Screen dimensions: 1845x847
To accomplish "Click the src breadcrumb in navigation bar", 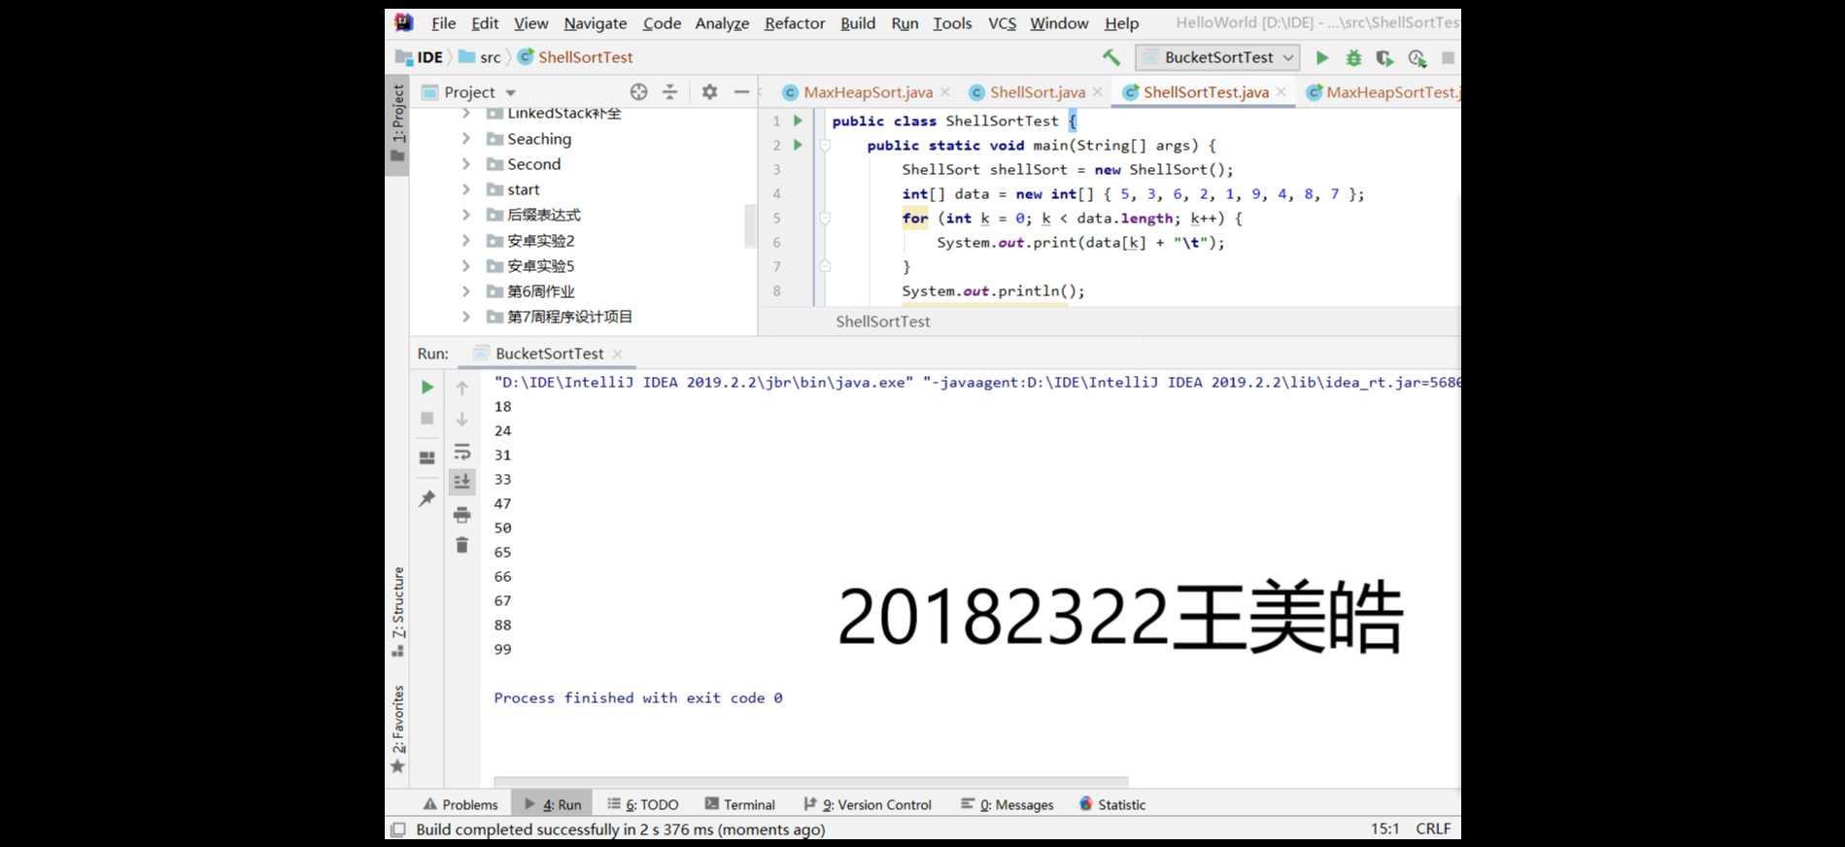I will 480,57.
